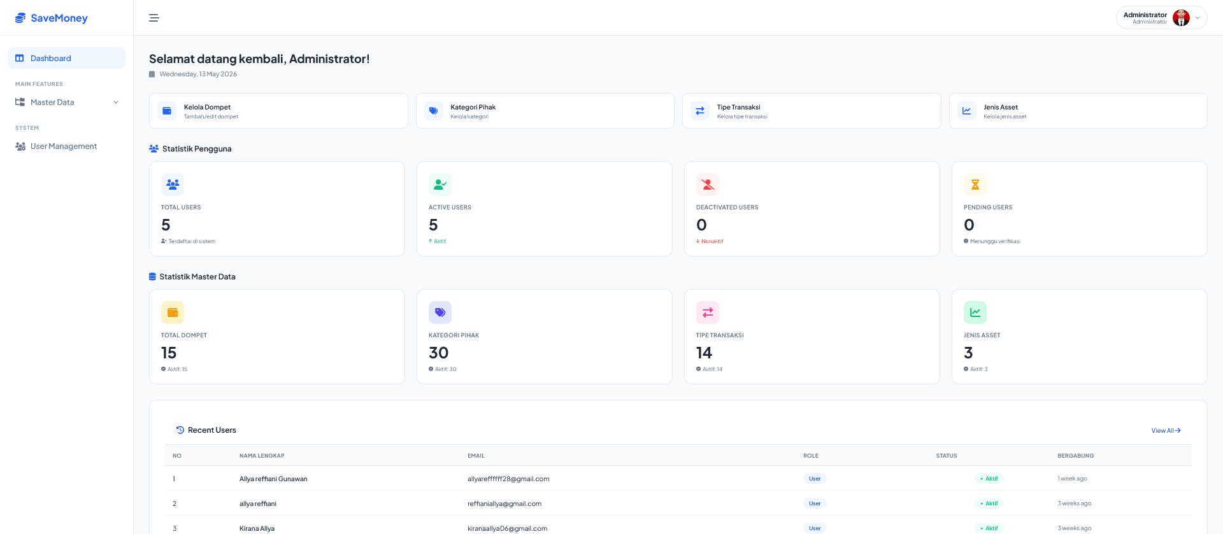This screenshot has width=1223, height=534.
Task: Click the green chart icon in Jenis Asset statistic
Action: pos(975,313)
